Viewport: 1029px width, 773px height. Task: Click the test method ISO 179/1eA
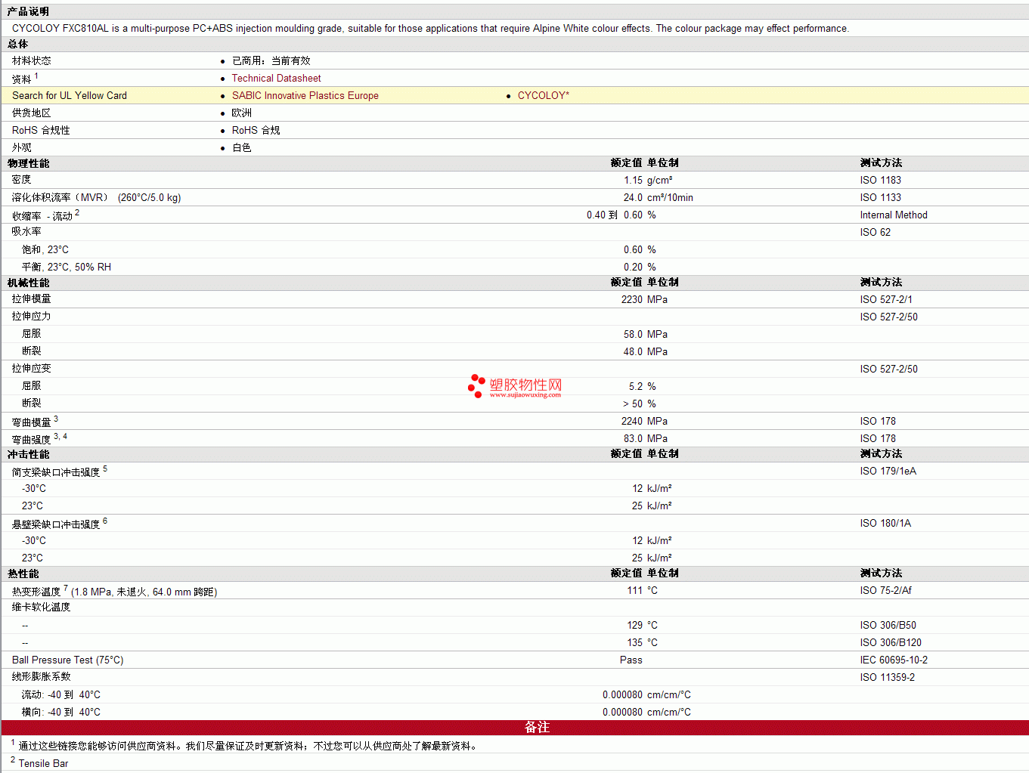tap(888, 472)
